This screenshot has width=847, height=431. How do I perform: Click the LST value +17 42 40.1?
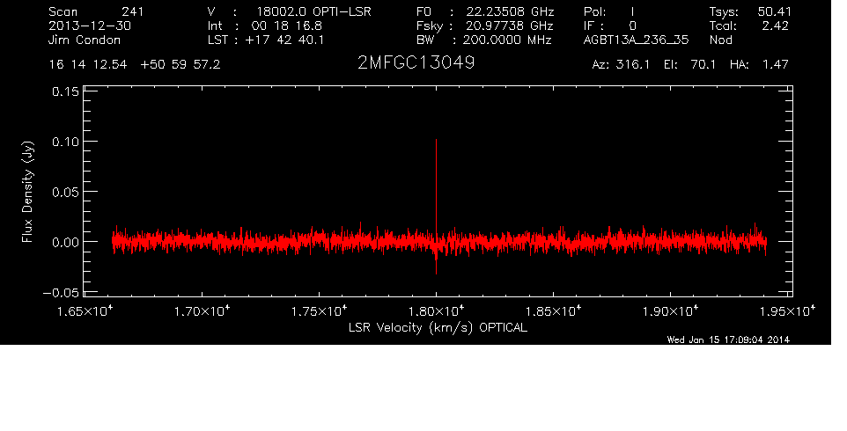coord(284,40)
